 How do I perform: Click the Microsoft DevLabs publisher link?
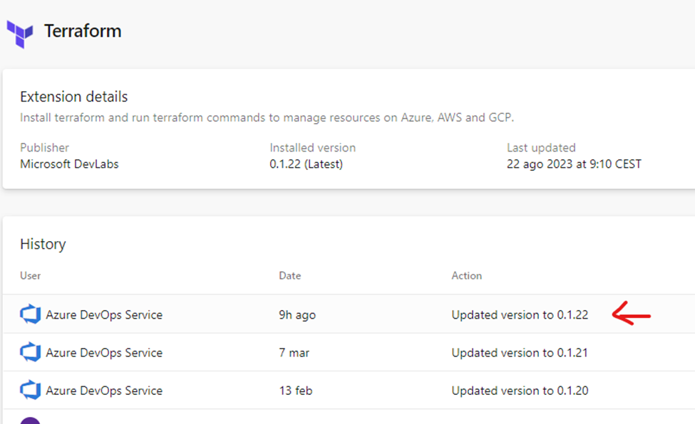point(68,164)
